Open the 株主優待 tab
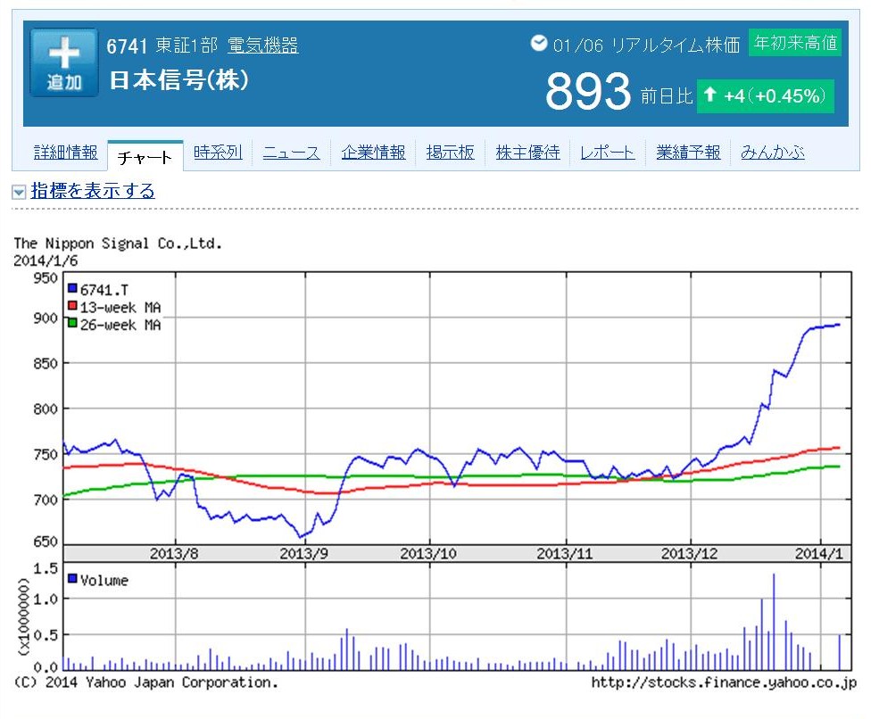The image size is (879, 719). point(528,152)
